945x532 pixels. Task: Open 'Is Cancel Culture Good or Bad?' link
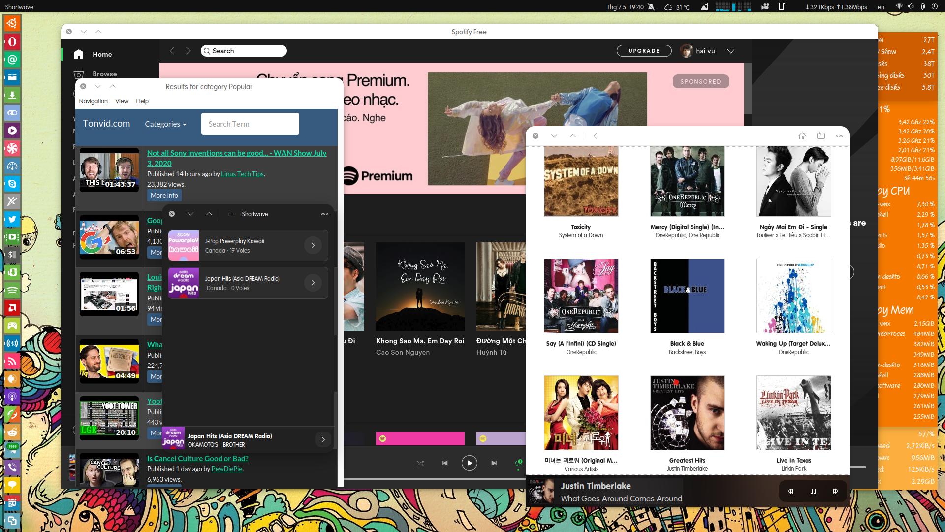(x=198, y=458)
